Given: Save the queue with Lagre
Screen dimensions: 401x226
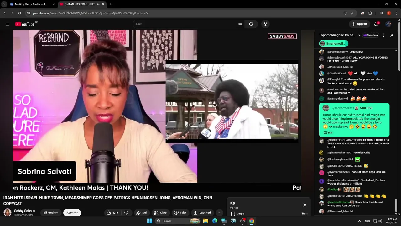Looking at the screenshot, I should click(237, 213).
